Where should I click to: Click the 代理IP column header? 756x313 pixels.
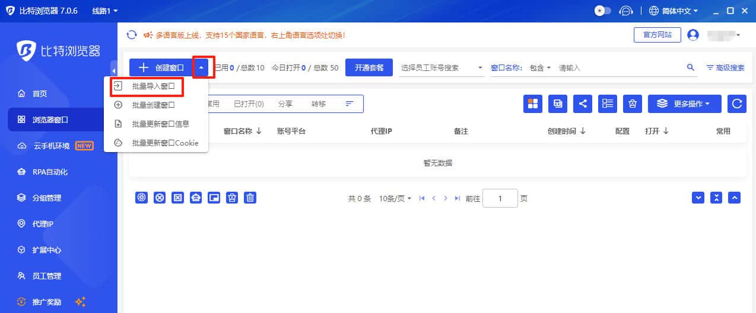coord(381,131)
